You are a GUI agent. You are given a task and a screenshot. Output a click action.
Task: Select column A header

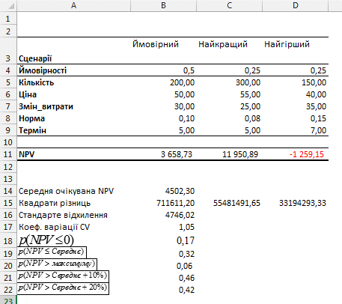click(73, 5)
